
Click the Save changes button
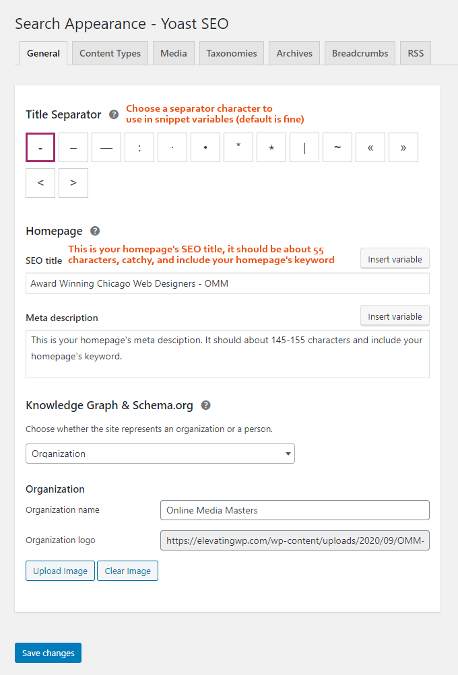48,653
